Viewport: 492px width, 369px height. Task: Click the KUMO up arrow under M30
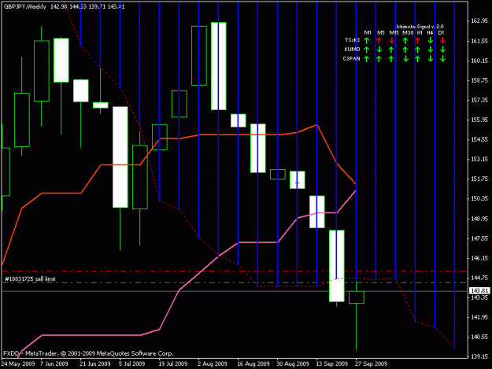tap(405, 50)
